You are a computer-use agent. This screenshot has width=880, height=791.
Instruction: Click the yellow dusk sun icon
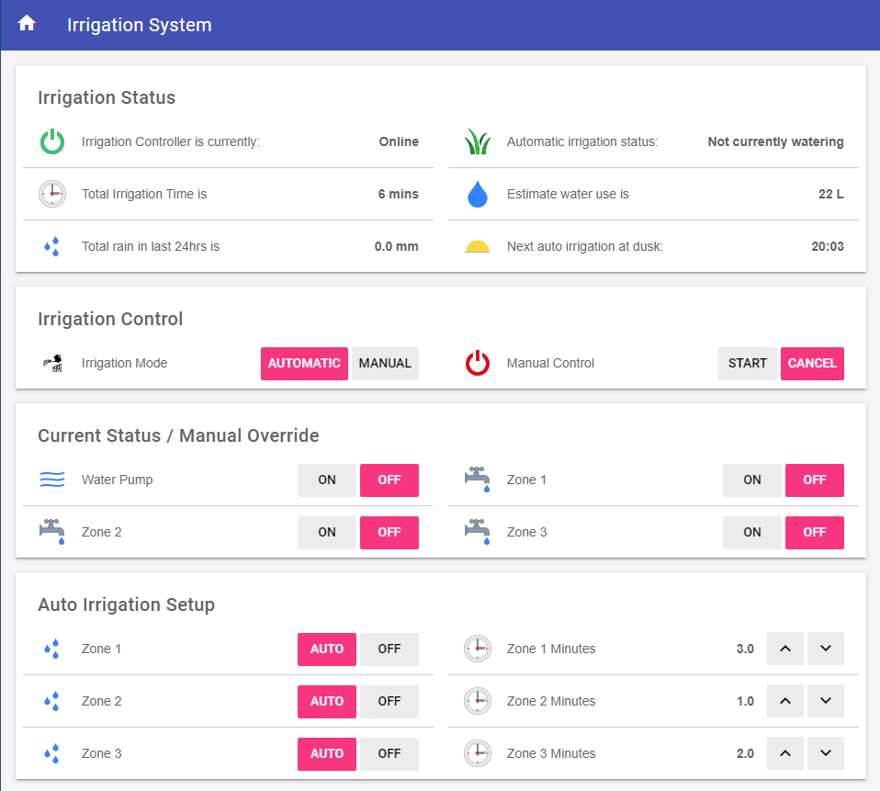[x=478, y=246]
